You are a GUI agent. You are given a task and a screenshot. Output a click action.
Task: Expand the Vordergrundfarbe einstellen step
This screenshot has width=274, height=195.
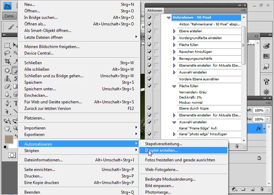tap(174, 38)
